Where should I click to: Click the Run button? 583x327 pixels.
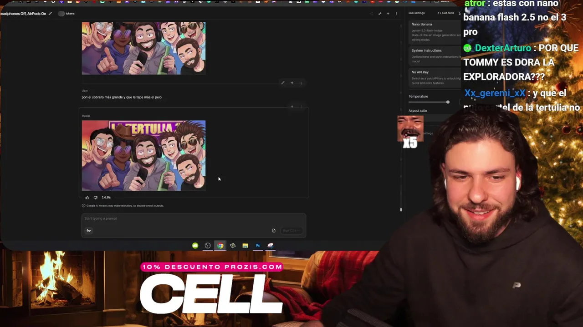point(291,231)
